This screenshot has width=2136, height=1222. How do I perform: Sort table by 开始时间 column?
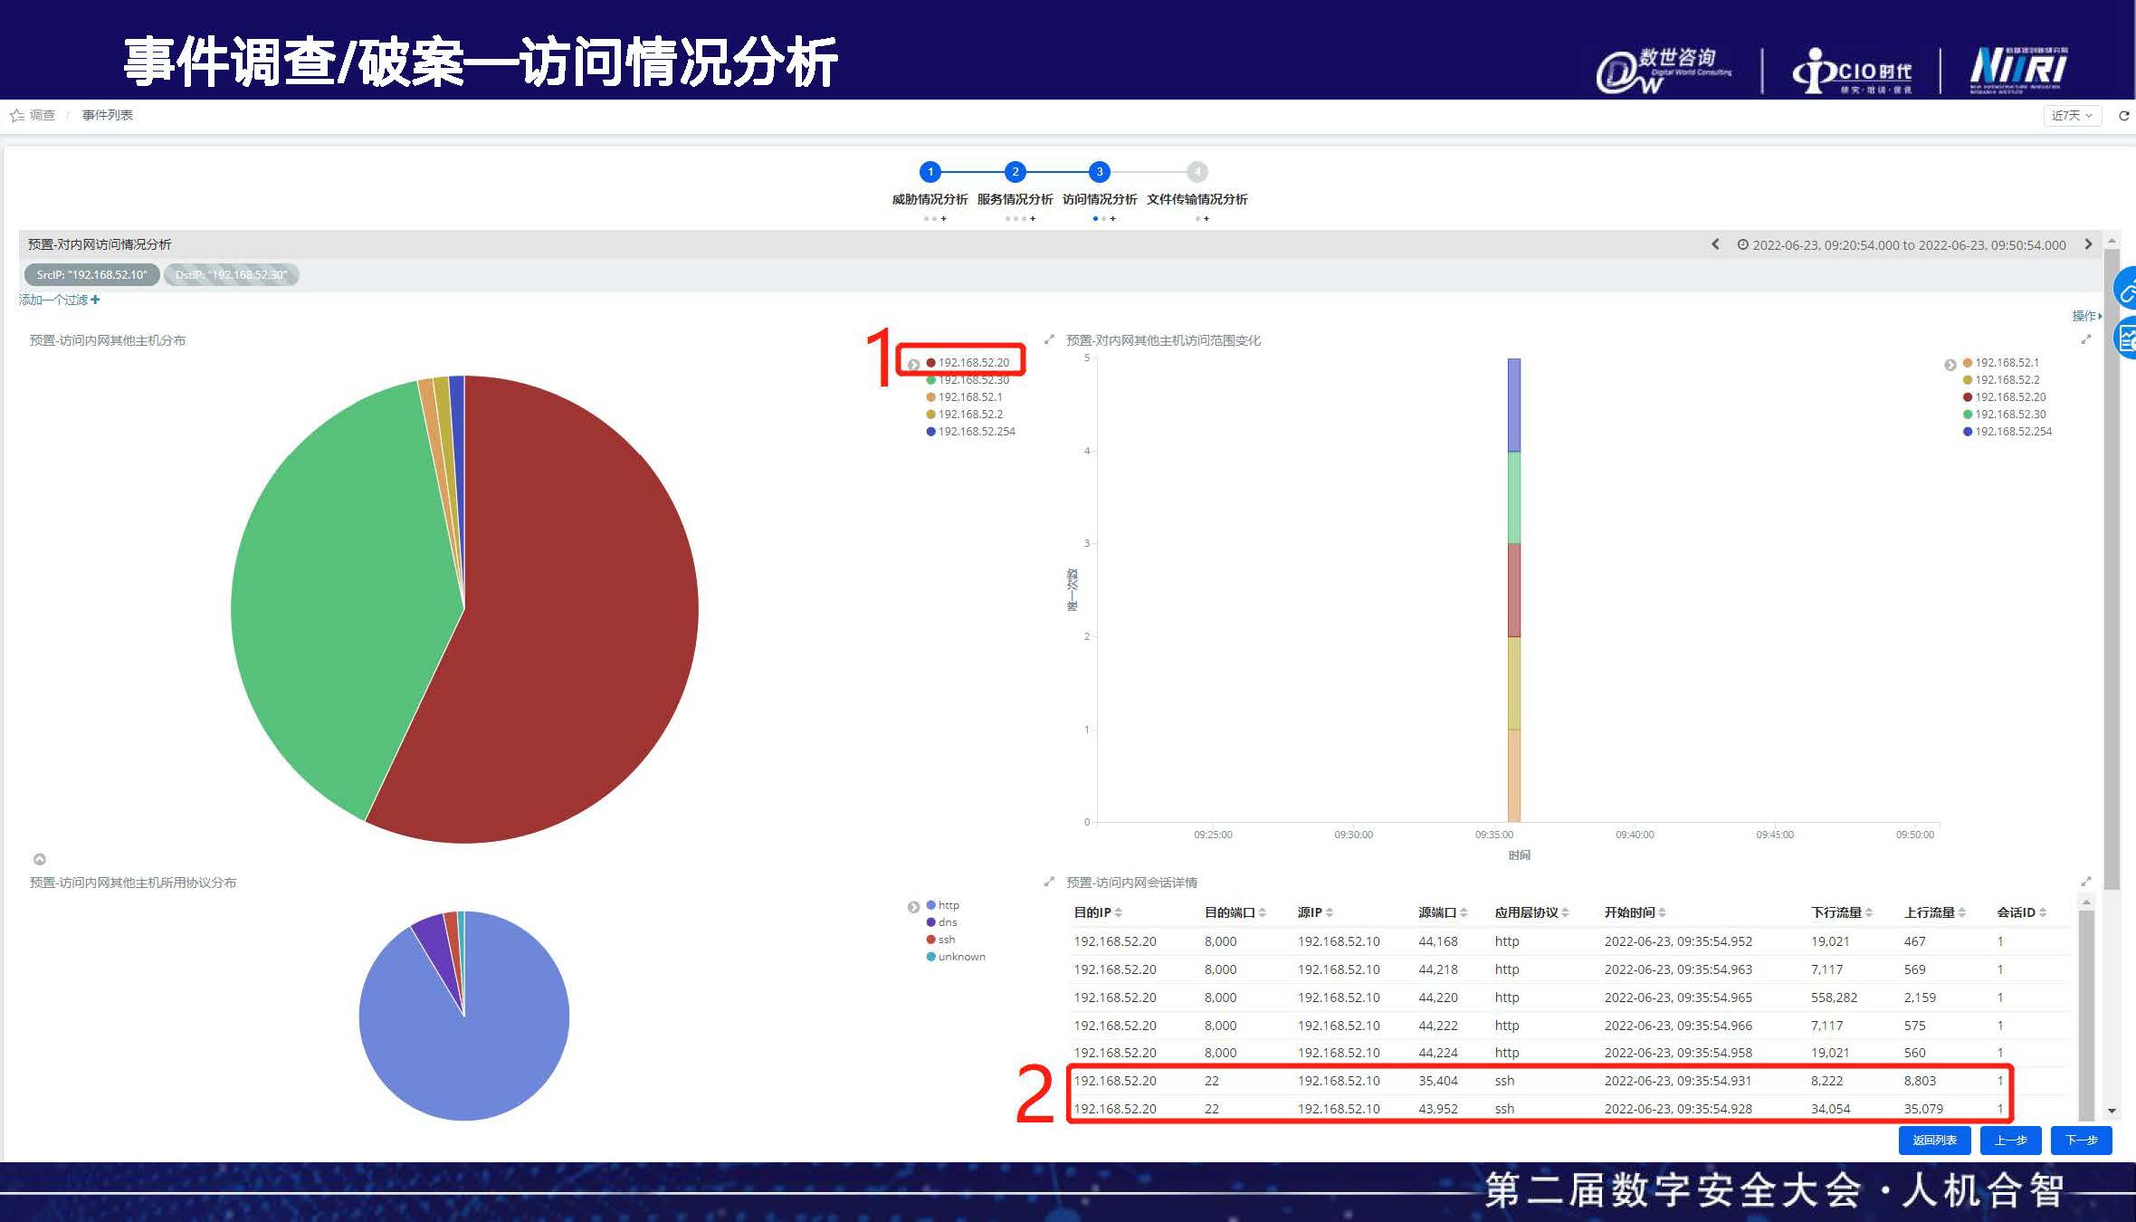1635,912
